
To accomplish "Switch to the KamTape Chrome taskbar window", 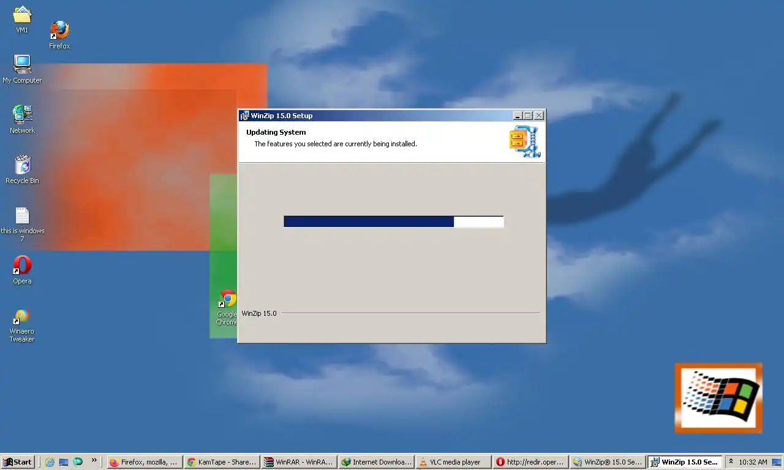I will tap(222, 462).
